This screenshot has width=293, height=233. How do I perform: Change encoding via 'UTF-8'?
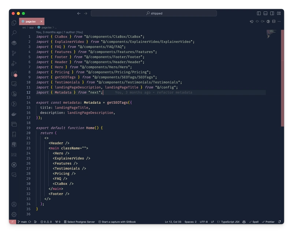(x=204, y=222)
